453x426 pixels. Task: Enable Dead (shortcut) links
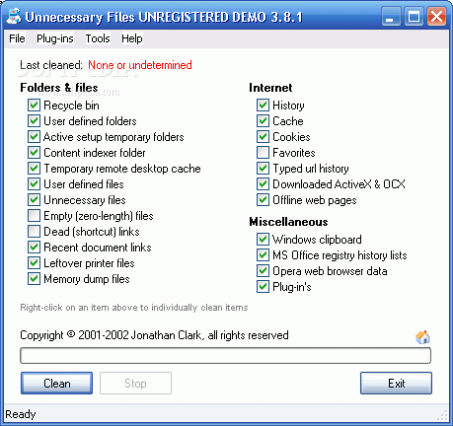(34, 232)
